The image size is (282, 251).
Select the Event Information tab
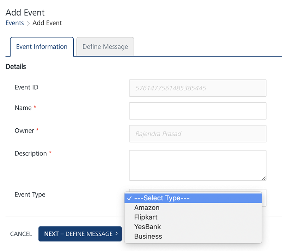point(42,47)
